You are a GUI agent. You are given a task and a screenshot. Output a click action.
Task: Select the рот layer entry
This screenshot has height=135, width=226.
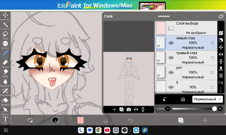pyautogui.click(x=186, y=73)
